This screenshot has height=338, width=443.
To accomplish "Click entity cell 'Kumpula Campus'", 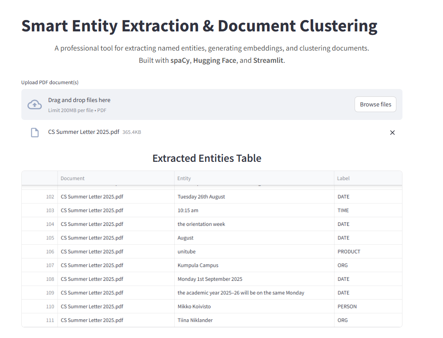I will click(254, 265).
